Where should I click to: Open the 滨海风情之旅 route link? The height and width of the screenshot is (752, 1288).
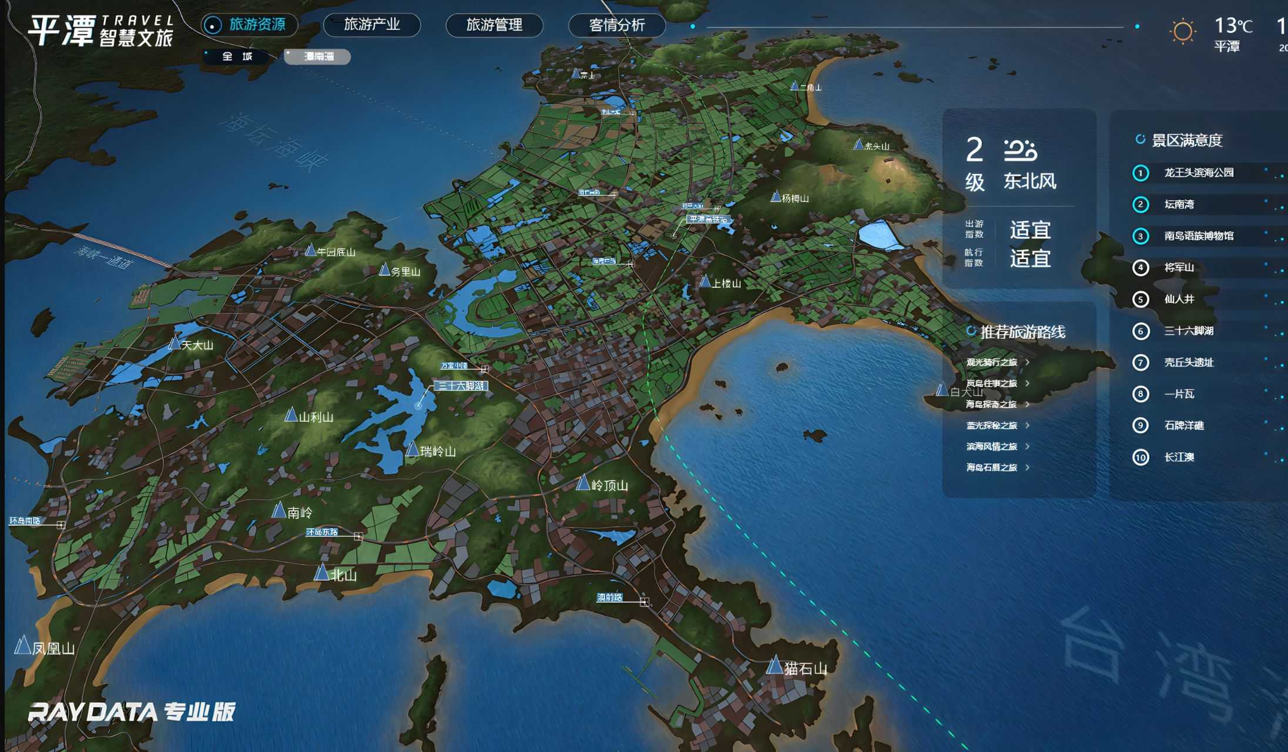click(x=992, y=446)
